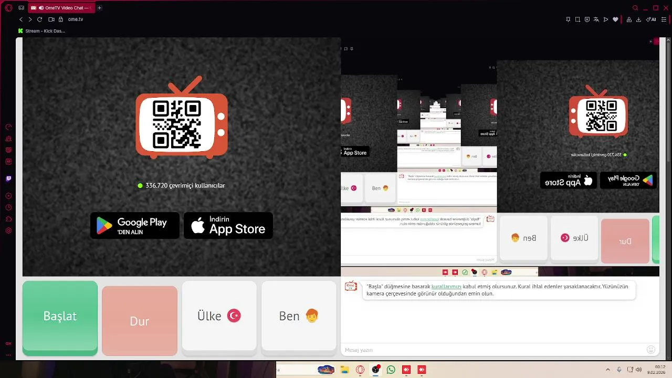Click the 336.720 çevrimiçi kullanıcılar text
This screenshot has width=672, height=378.
185,185
